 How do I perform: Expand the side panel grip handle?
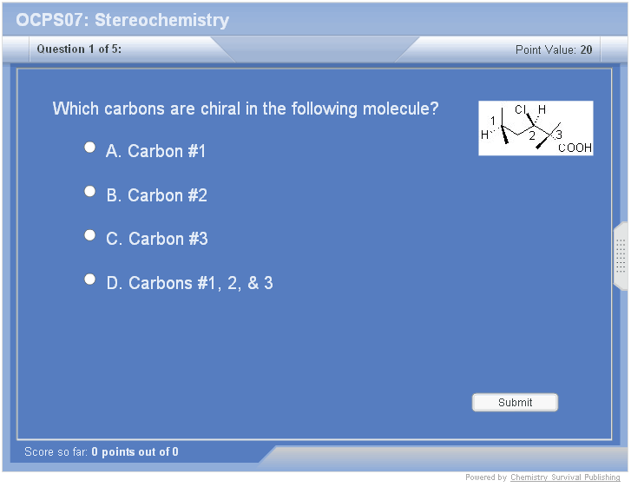[x=621, y=256]
